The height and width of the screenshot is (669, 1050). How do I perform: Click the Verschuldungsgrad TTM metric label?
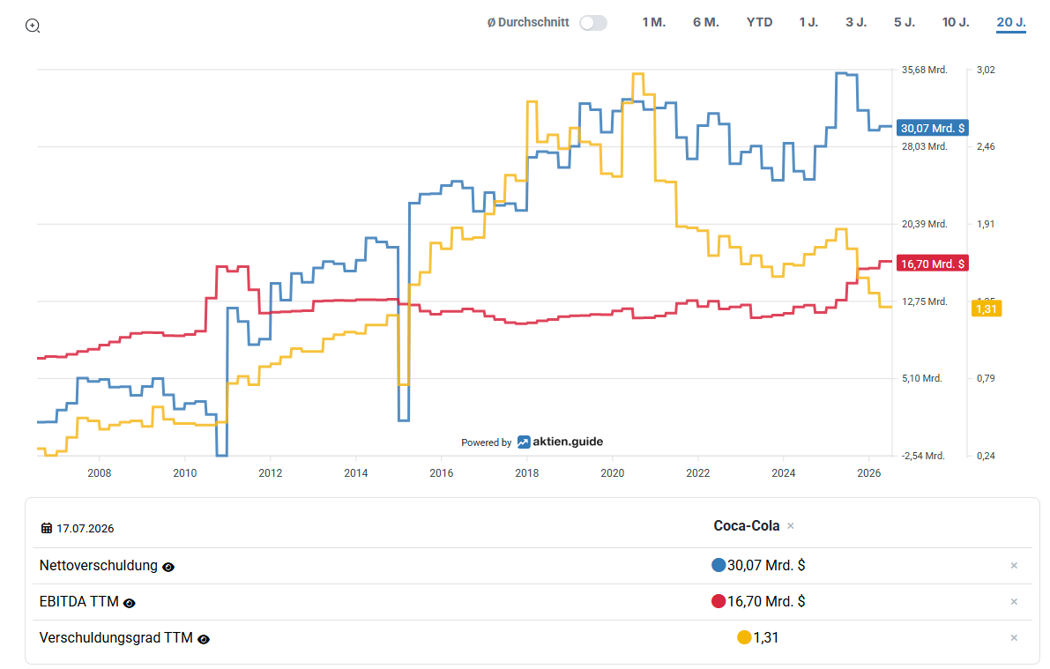coord(115,638)
